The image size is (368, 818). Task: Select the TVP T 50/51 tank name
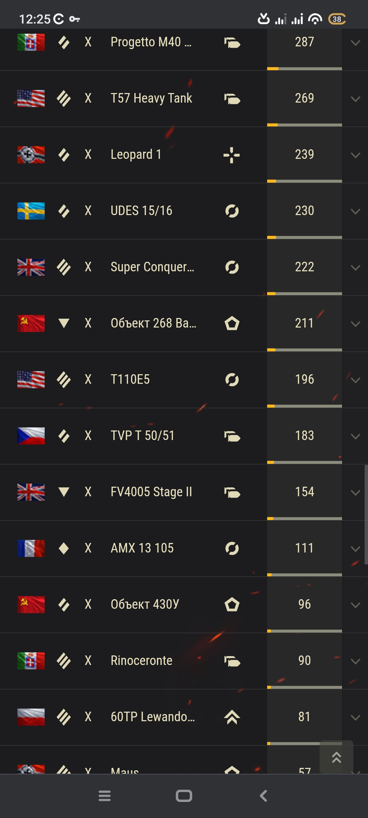(x=142, y=436)
